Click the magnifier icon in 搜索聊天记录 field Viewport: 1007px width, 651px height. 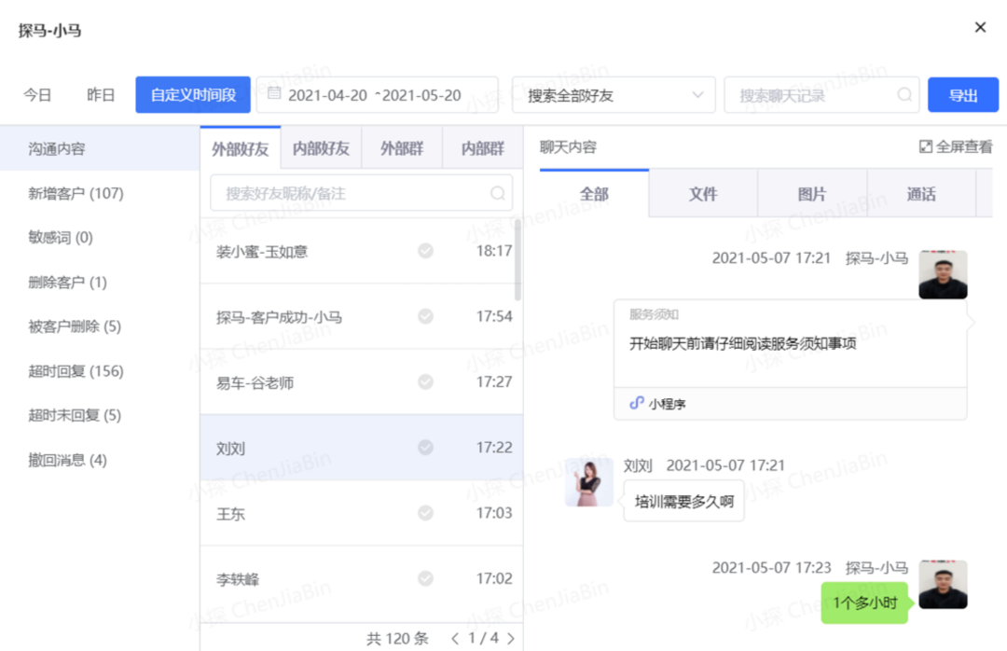[904, 94]
